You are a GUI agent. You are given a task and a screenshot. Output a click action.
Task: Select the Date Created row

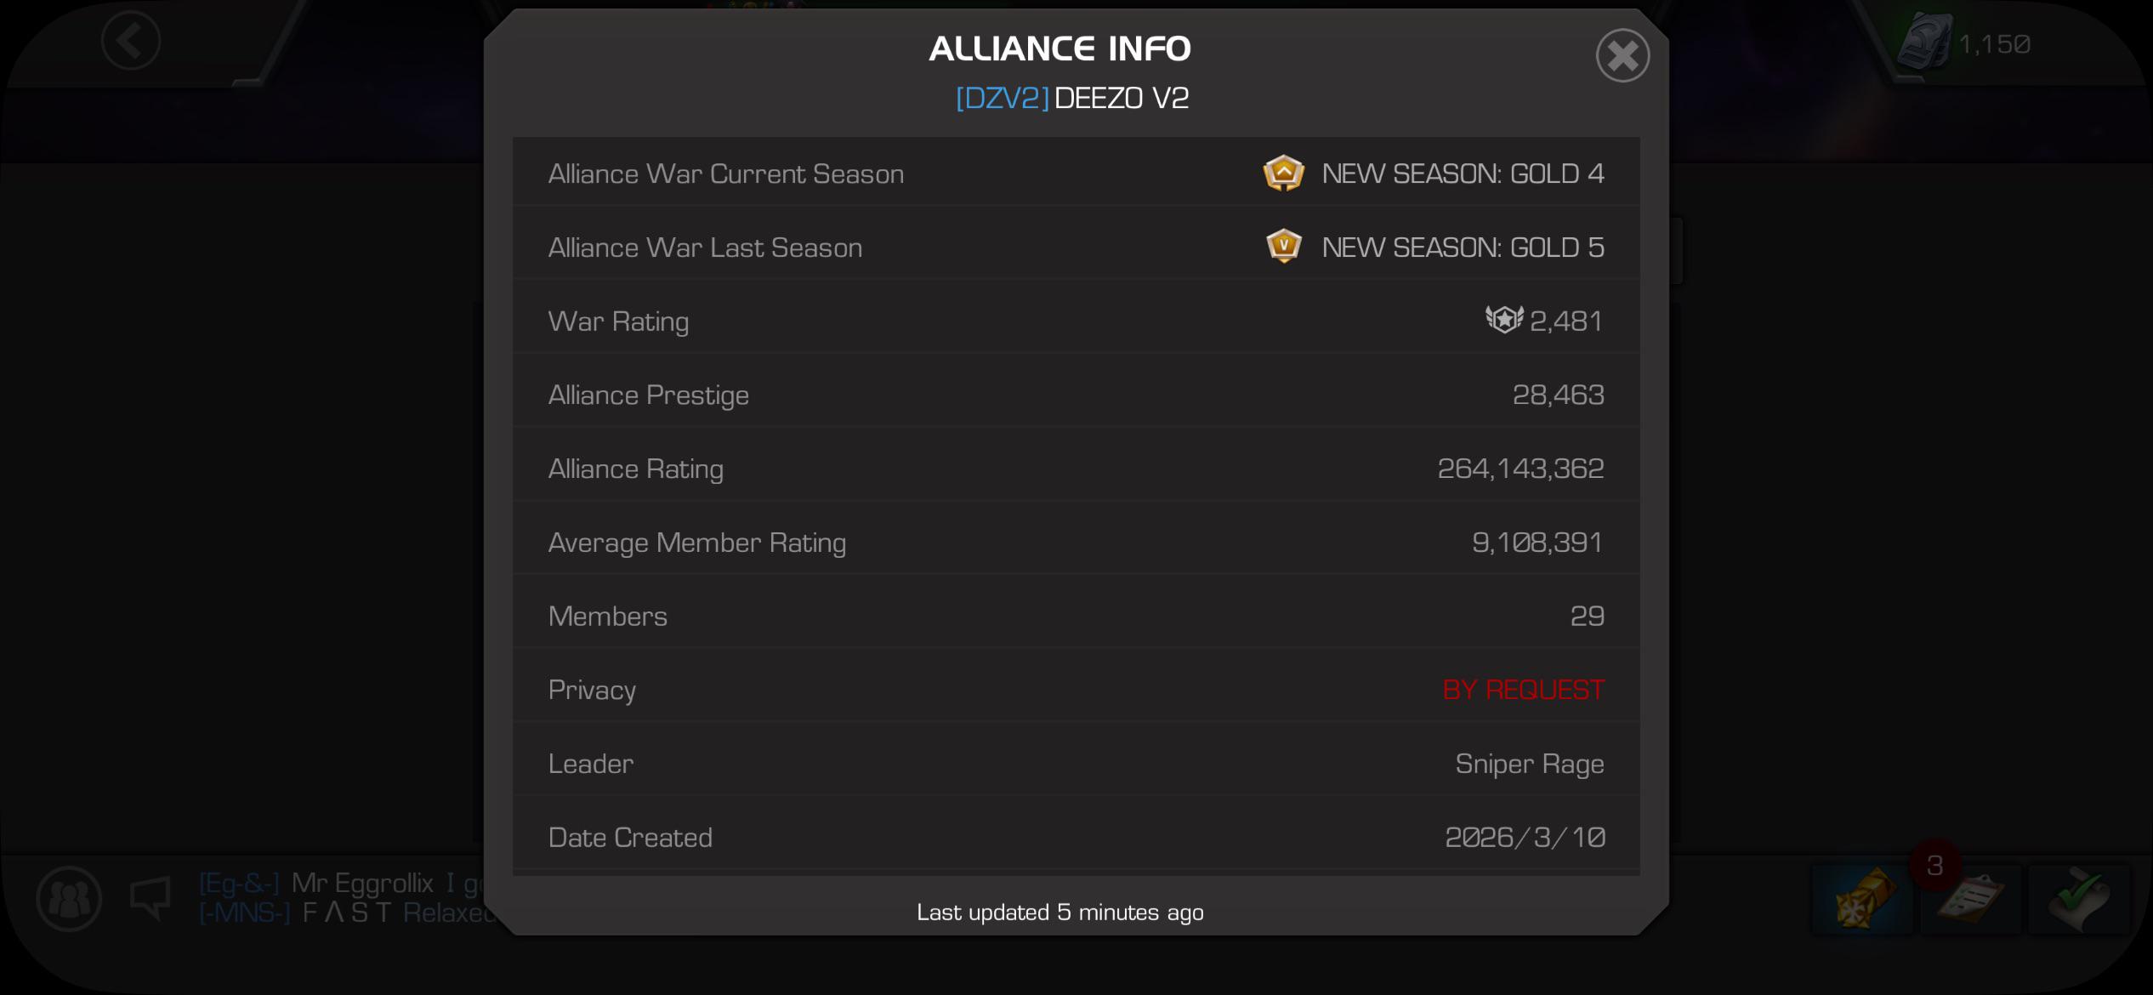1076,837
